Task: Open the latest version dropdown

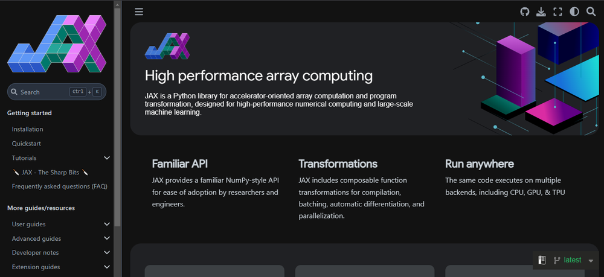Action: tap(574, 260)
